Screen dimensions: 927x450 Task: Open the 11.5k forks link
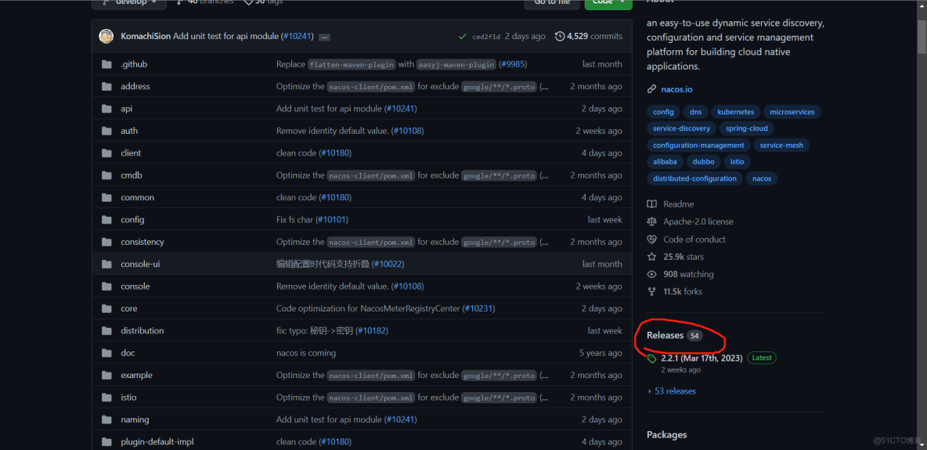coord(682,292)
